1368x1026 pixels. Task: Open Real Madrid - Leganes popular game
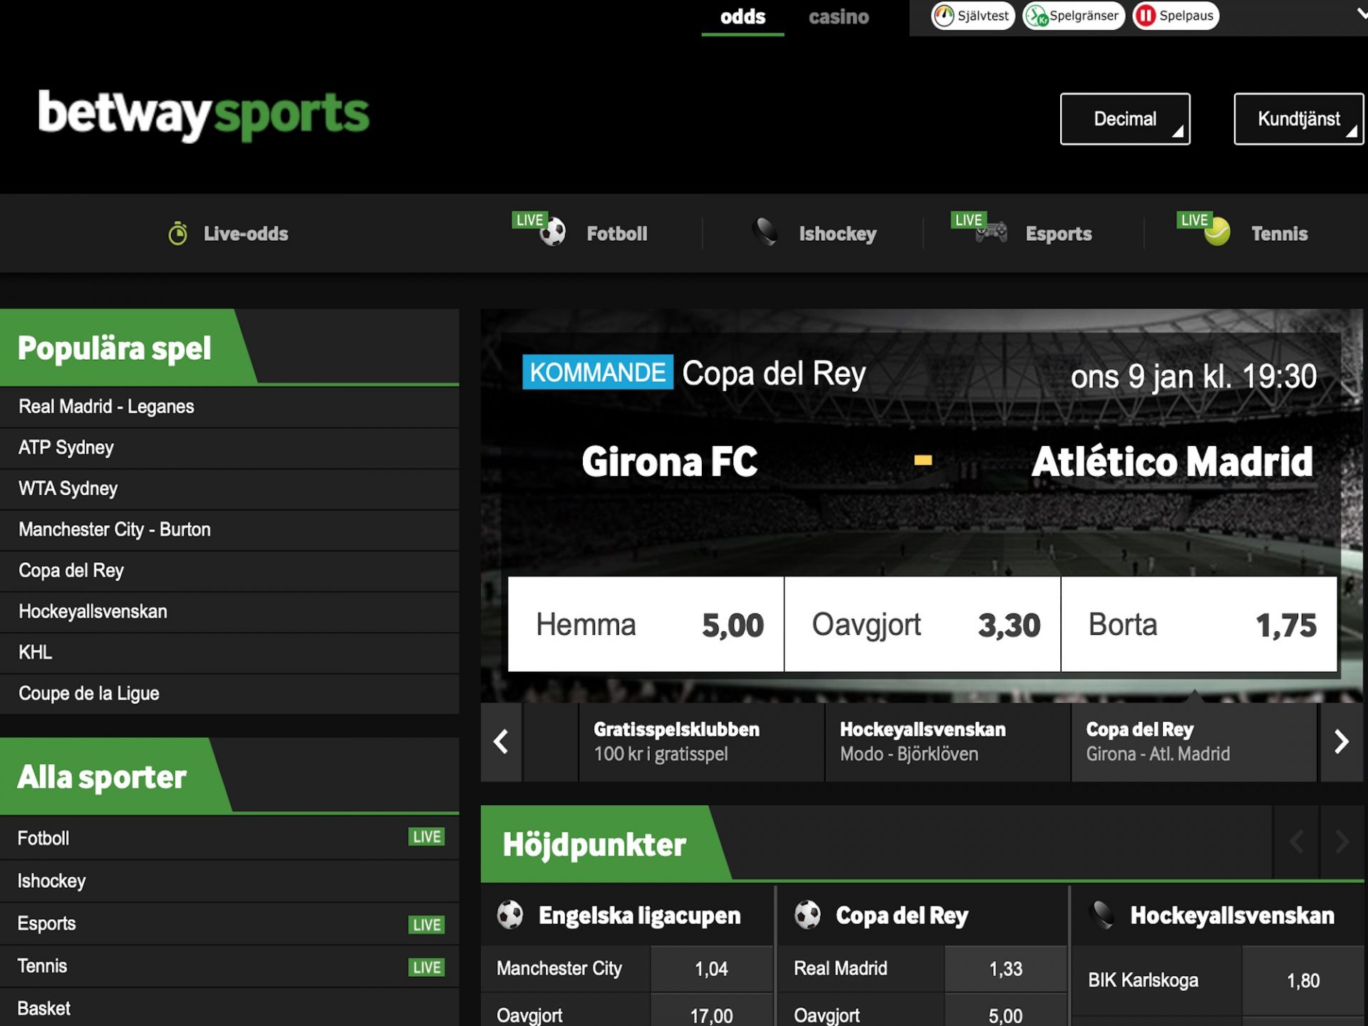[229, 407]
